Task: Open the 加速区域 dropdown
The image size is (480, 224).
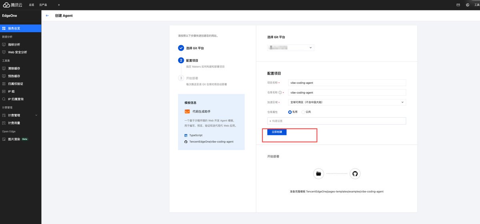Action: [x=347, y=102]
